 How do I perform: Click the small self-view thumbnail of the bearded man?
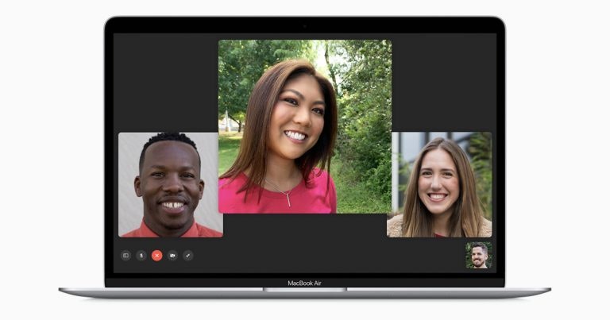point(479,255)
